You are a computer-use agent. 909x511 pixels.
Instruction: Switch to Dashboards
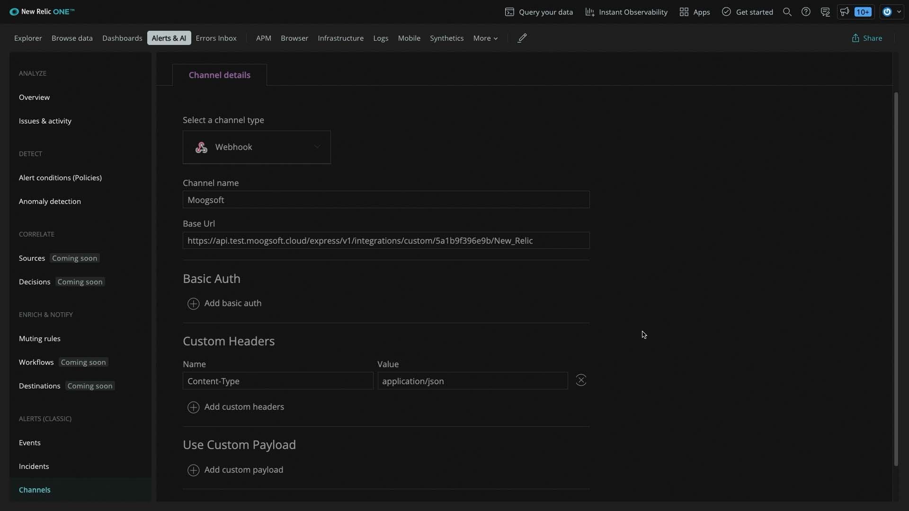coord(122,38)
